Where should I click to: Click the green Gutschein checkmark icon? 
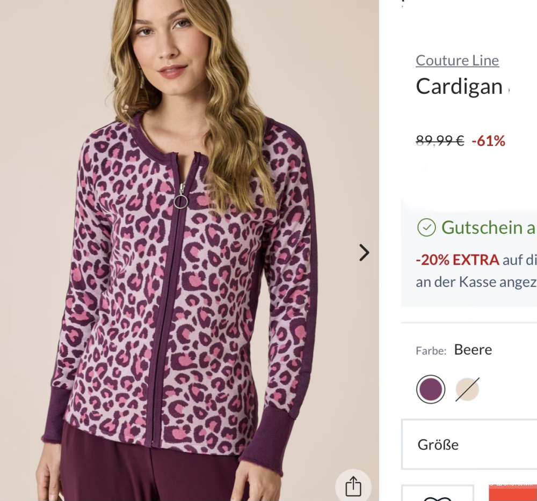[426, 227]
